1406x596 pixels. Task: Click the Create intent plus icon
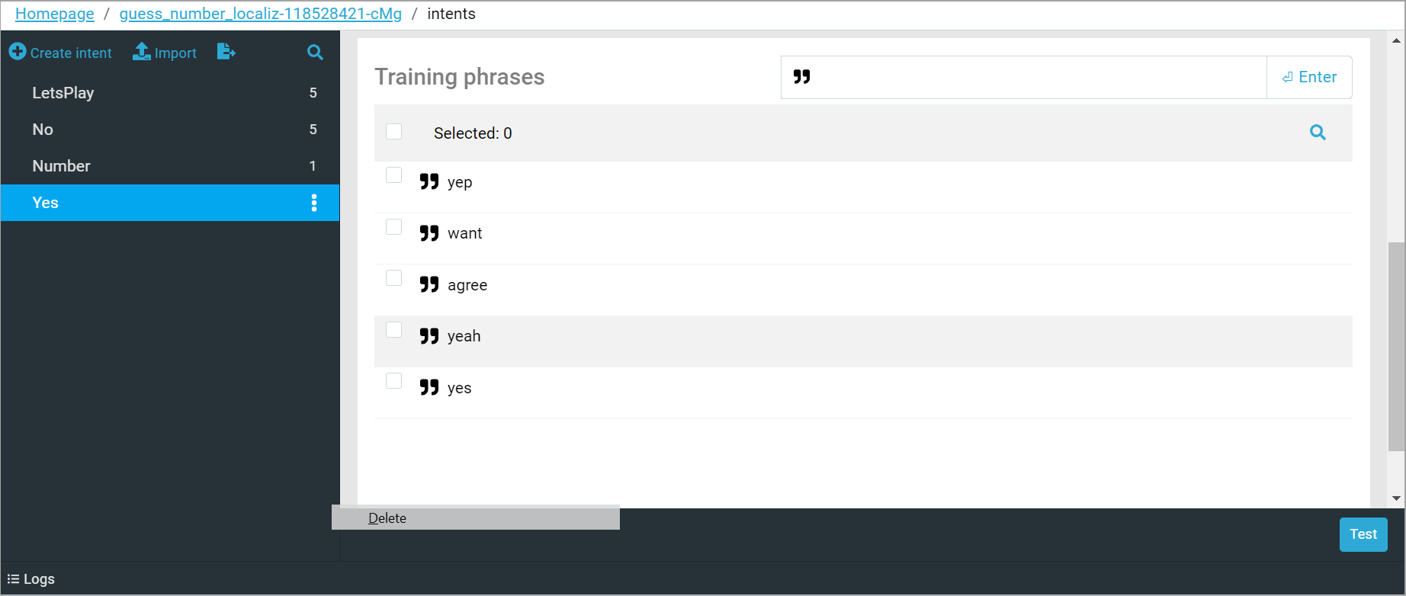[x=18, y=52]
